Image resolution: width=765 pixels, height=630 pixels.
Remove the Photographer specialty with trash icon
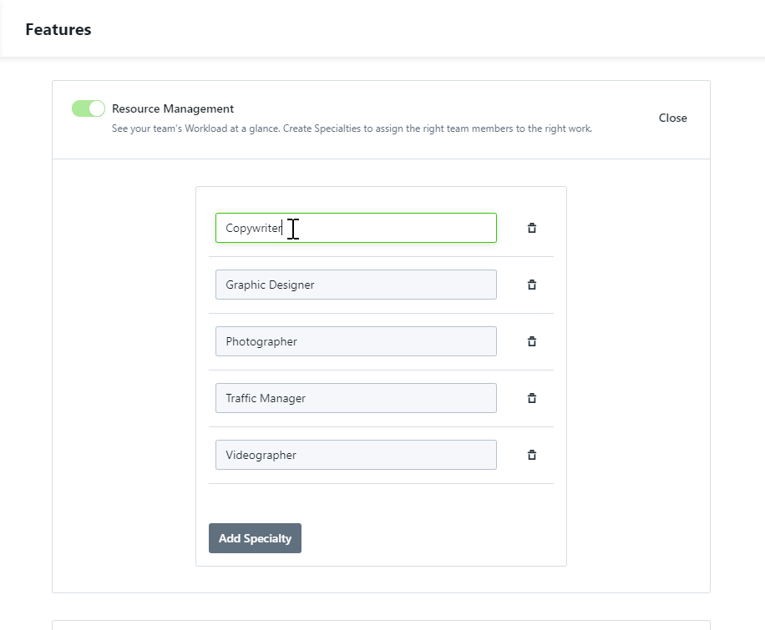(532, 341)
